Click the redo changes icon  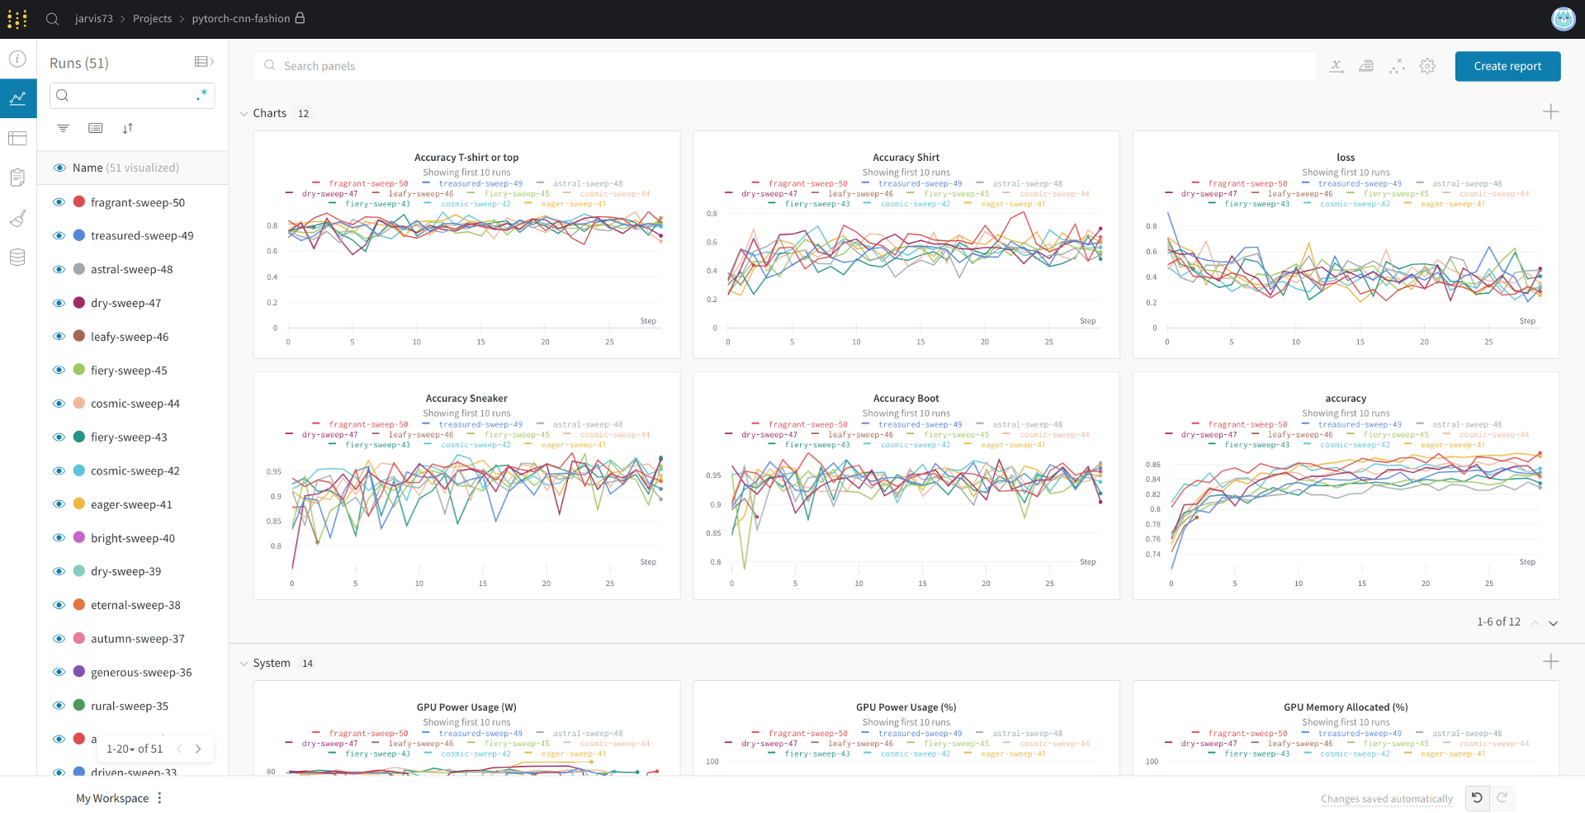(1502, 797)
